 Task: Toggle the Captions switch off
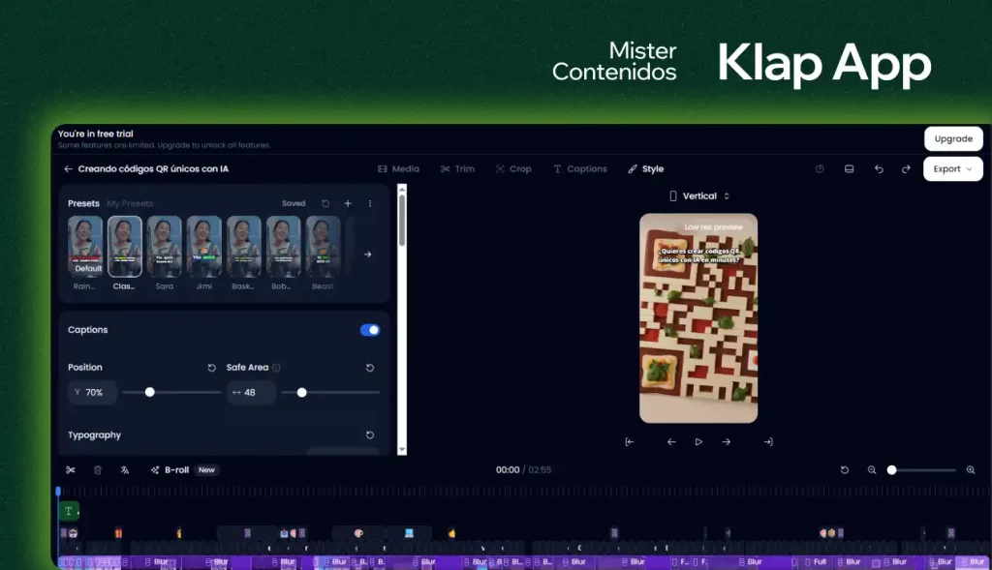click(369, 330)
